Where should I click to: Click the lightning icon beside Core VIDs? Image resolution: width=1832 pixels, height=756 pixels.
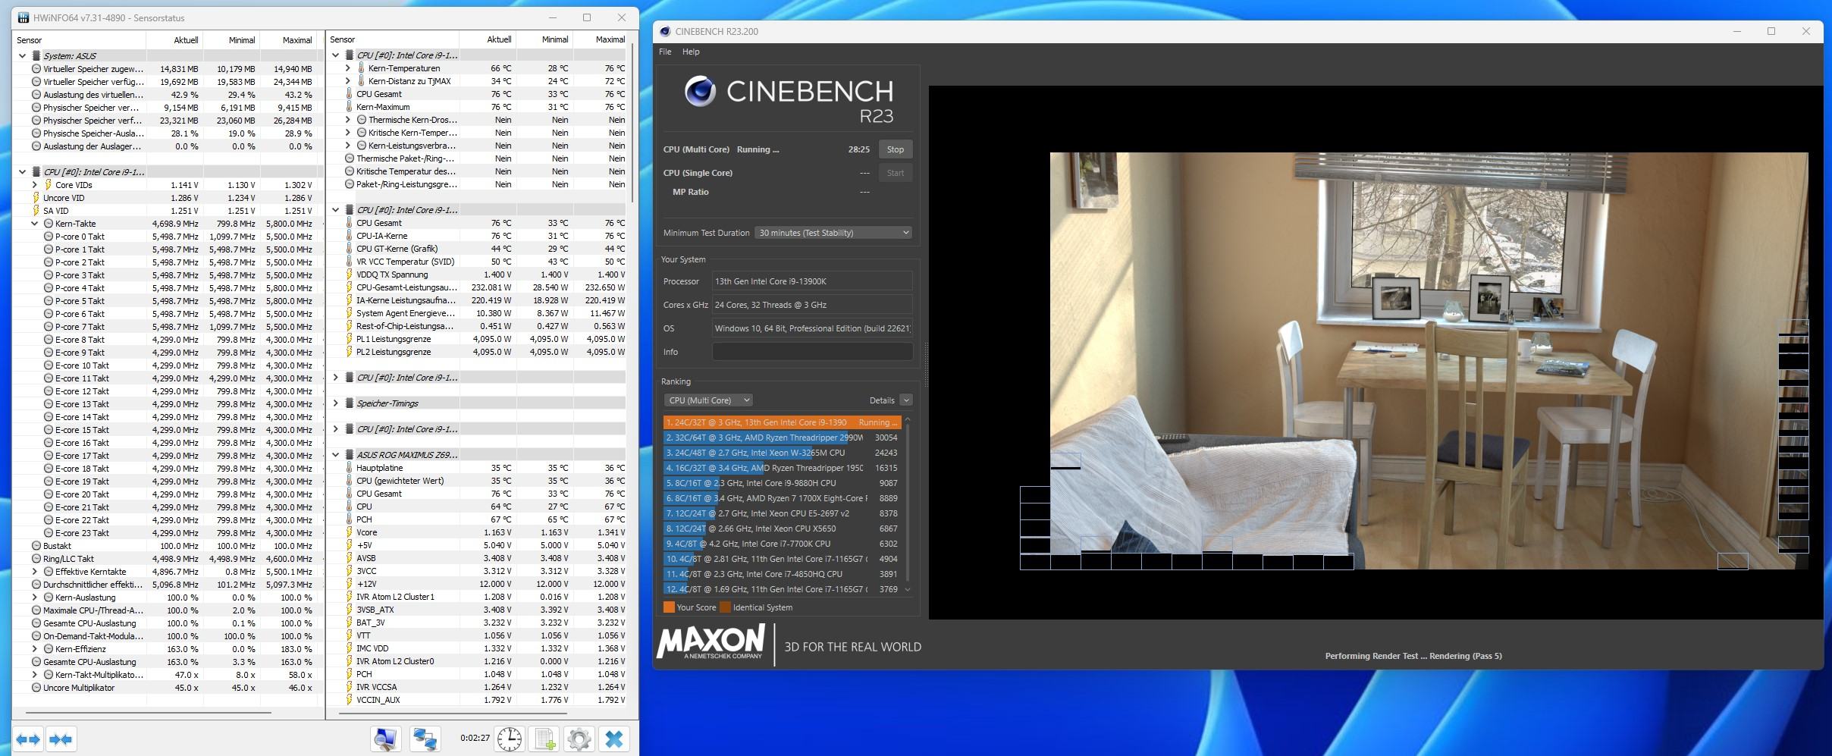(48, 185)
